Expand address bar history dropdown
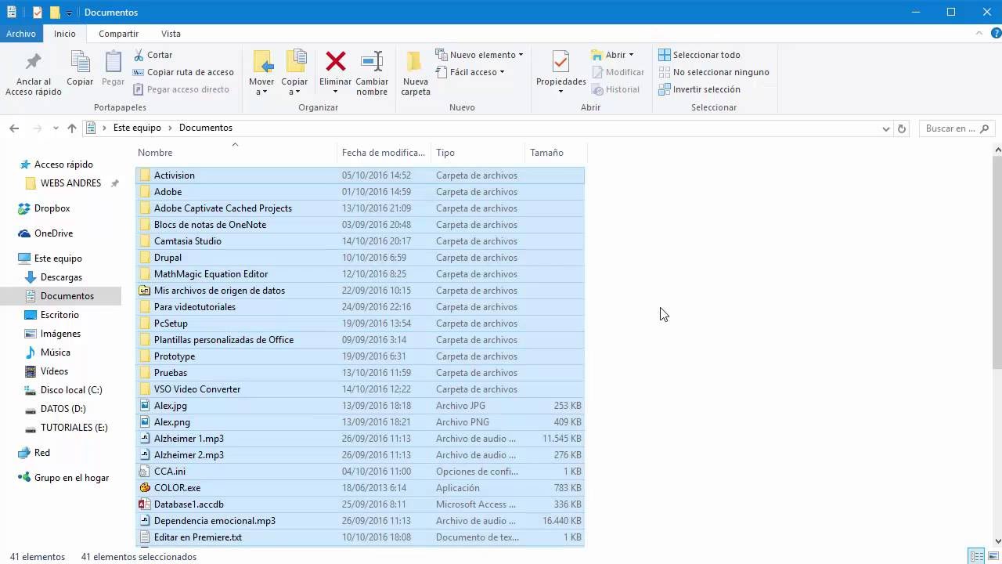1002x564 pixels. (x=886, y=128)
